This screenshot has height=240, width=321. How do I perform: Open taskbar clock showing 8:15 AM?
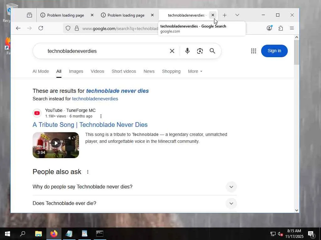[x=294, y=234]
